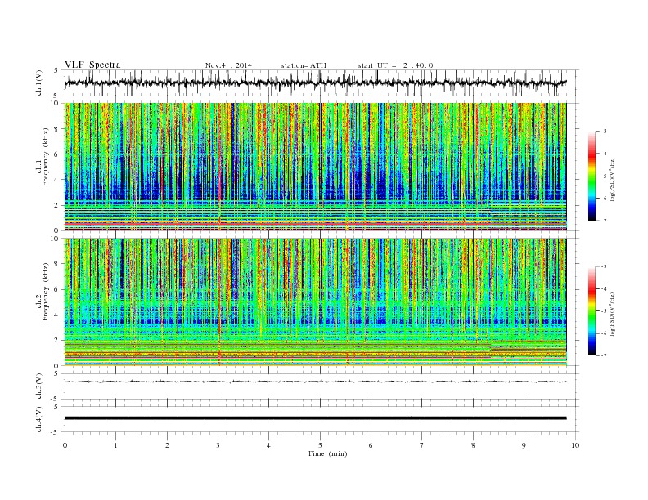The image size is (648, 500).
Task: Click inside the ch.2 spectrogram panel
Action: point(315,302)
